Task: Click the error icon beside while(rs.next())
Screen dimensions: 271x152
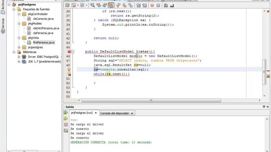Action: [69, 74]
